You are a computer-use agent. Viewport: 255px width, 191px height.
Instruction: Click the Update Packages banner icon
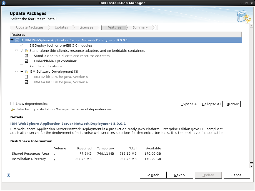(x=244, y=17)
